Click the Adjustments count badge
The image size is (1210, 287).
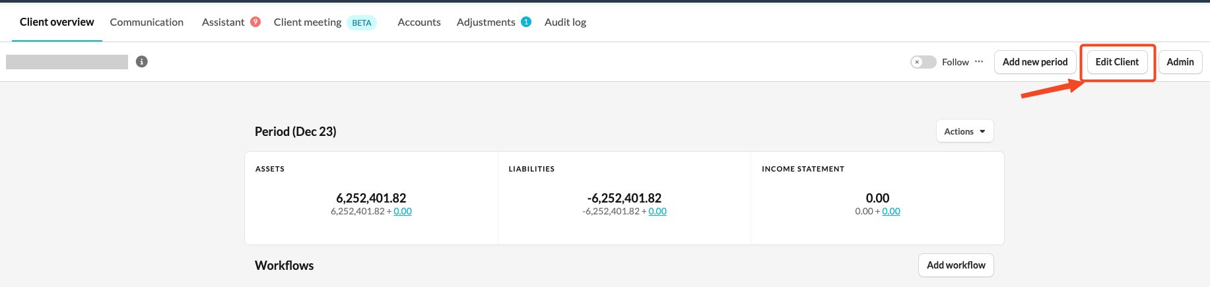pyautogui.click(x=526, y=22)
